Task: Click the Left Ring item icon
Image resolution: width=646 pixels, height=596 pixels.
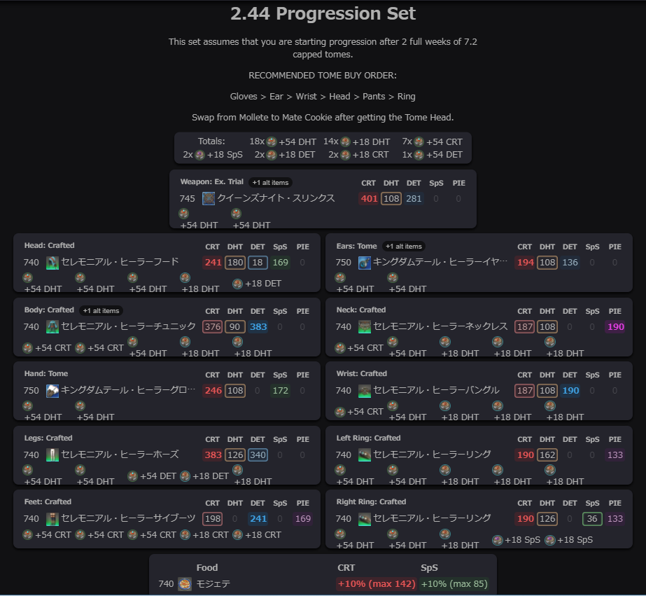Action: pos(365,455)
